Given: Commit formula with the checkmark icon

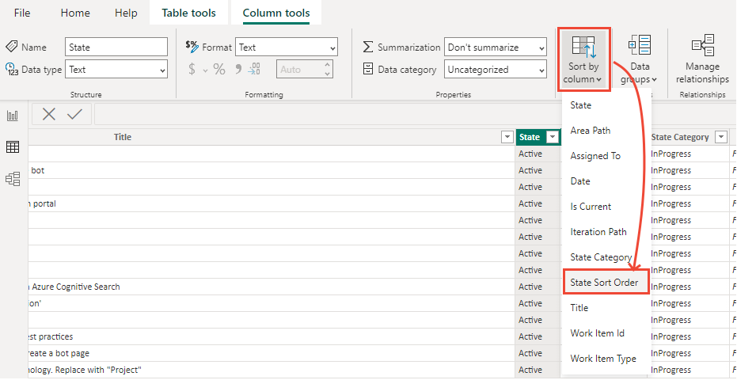Looking at the screenshot, I should coord(74,114).
